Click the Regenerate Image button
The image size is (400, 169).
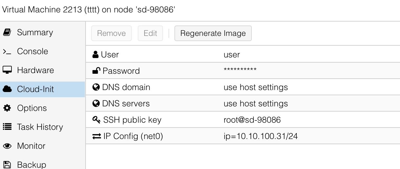click(213, 33)
